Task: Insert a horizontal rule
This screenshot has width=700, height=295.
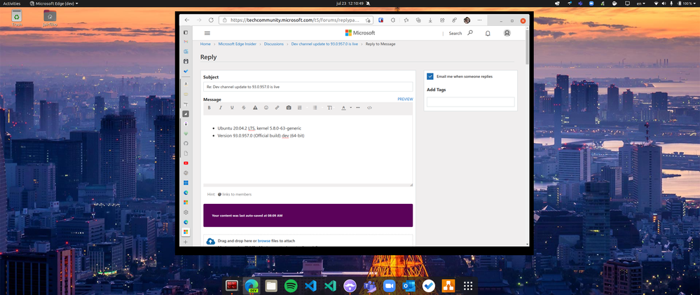Action: pyautogui.click(x=358, y=107)
